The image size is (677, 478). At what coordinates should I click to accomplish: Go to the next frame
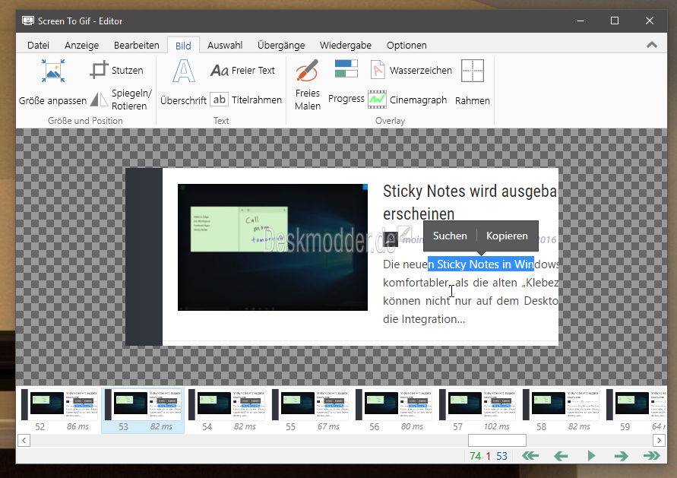(x=622, y=455)
